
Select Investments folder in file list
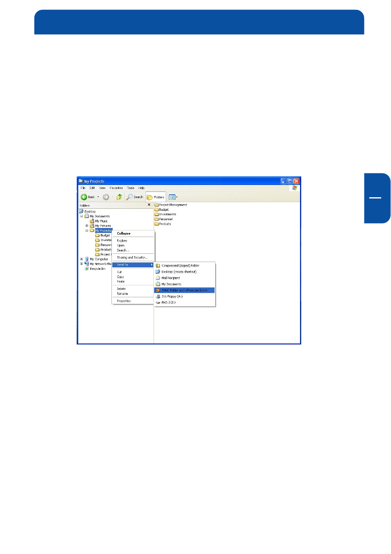coord(165,214)
